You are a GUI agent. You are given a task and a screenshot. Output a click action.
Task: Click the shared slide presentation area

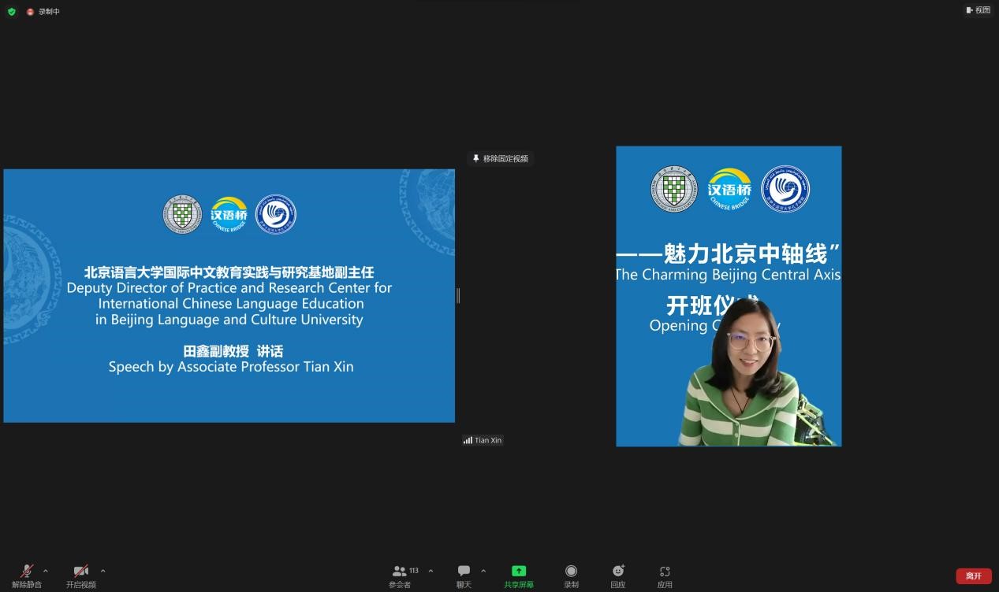[229, 295]
